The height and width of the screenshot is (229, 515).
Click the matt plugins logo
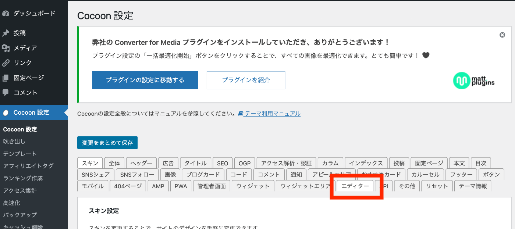click(x=474, y=80)
